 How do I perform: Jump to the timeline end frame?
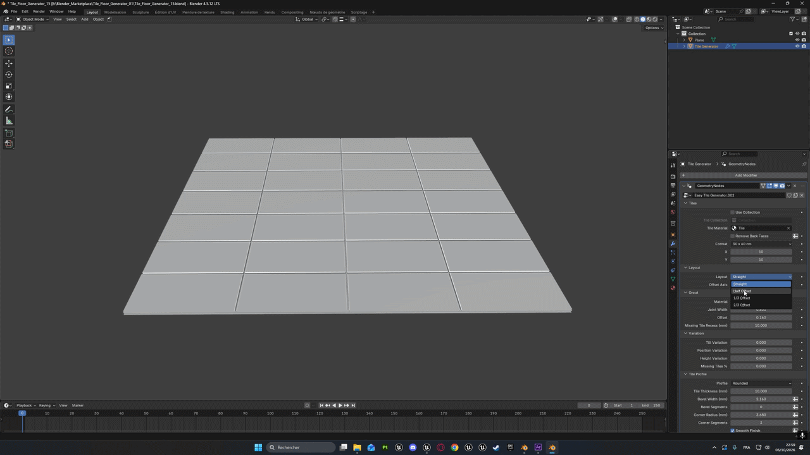pyautogui.click(x=353, y=405)
